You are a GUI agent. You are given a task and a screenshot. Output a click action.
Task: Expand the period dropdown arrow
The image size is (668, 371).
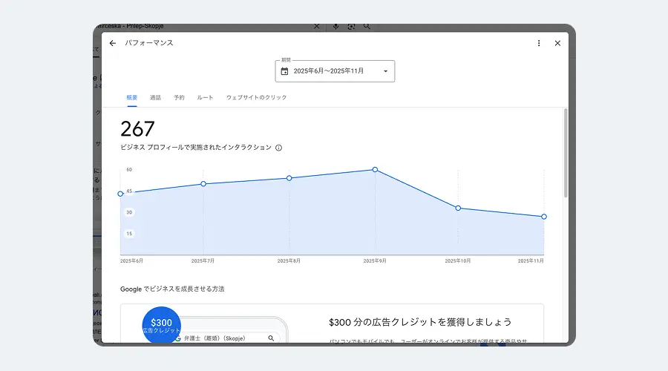385,71
